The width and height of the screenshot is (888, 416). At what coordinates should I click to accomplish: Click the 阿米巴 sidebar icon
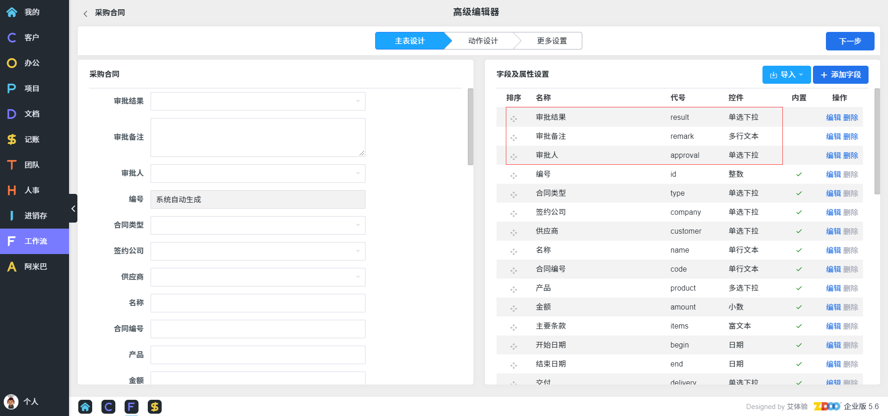12,267
